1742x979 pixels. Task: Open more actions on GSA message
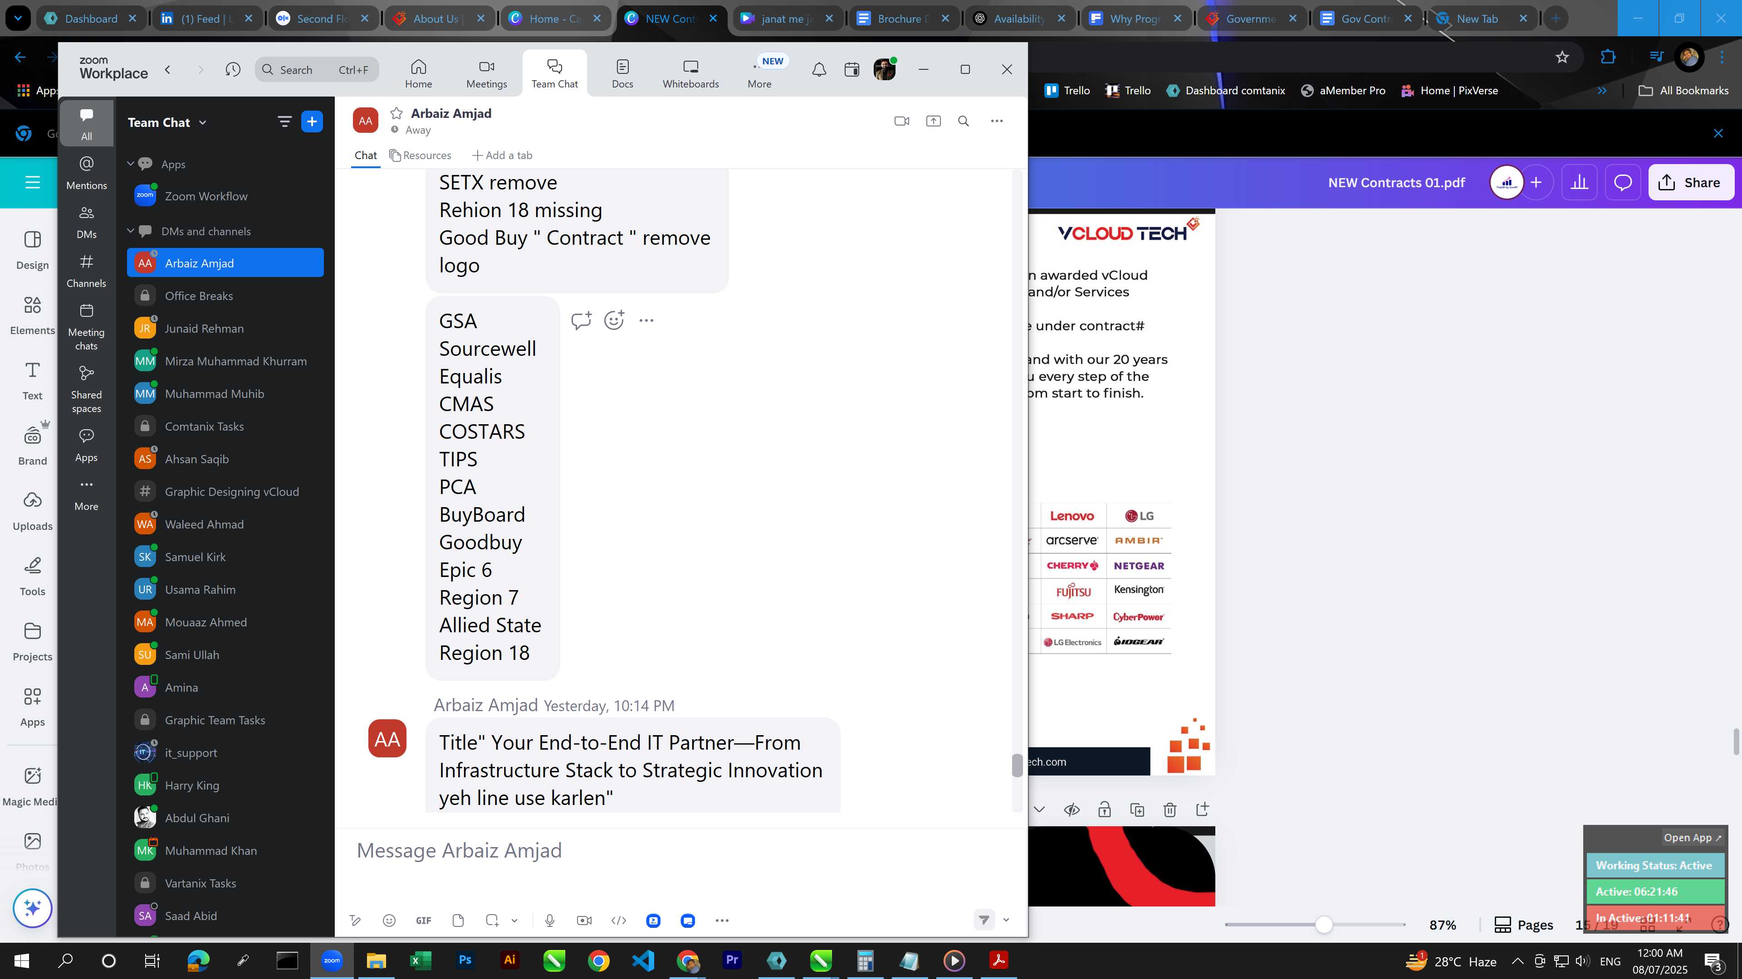click(x=646, y=320)
